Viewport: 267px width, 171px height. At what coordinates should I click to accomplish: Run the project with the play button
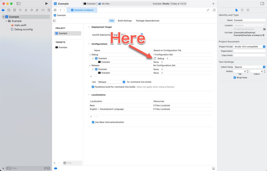tap(46, 4)
